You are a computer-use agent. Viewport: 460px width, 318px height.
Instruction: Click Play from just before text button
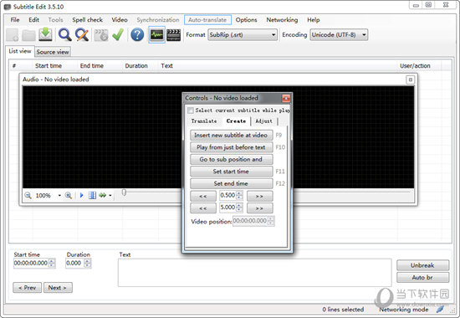point(231,147)
